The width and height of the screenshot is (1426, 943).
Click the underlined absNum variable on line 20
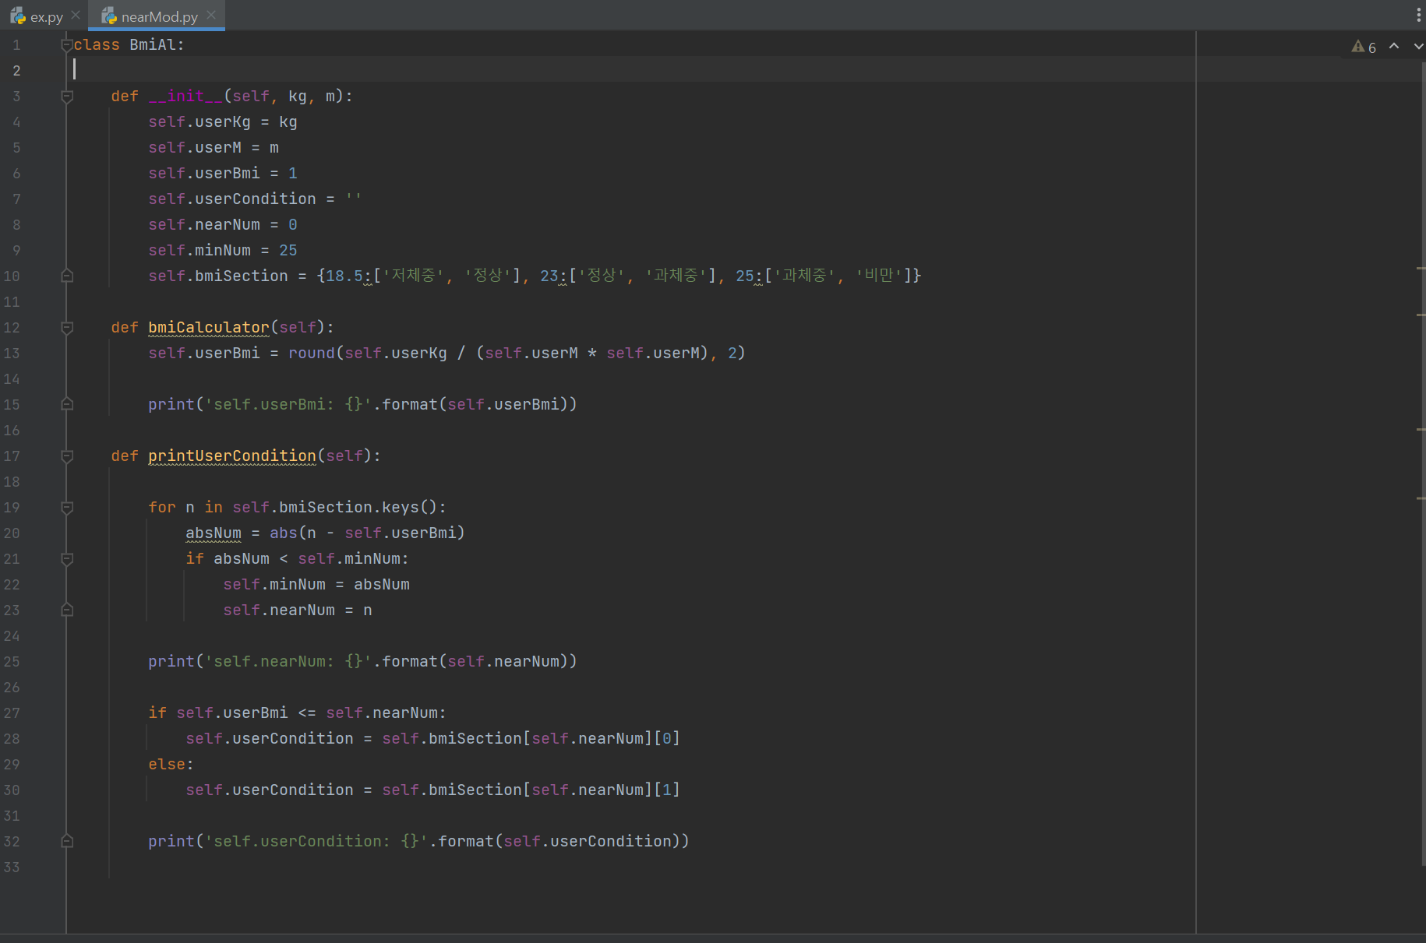coord(214,533)
